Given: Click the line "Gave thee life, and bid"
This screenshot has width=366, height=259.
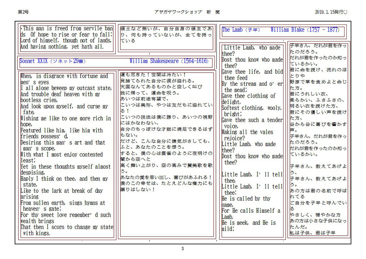Looking at the screenshot, I should [253, 72].
